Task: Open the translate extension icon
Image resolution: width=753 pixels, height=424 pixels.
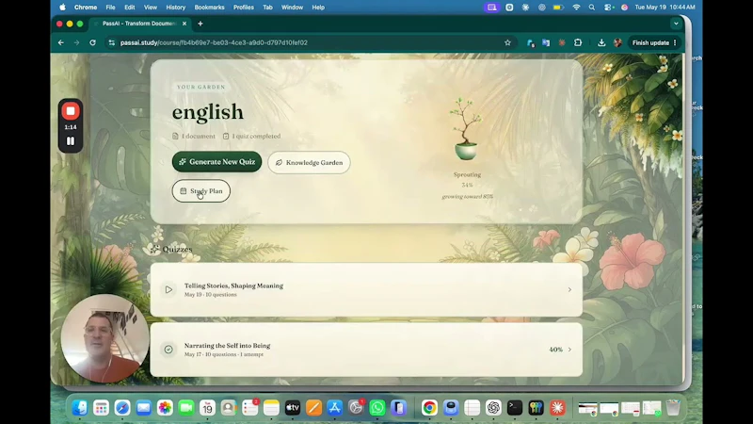Action: [546, 42]
